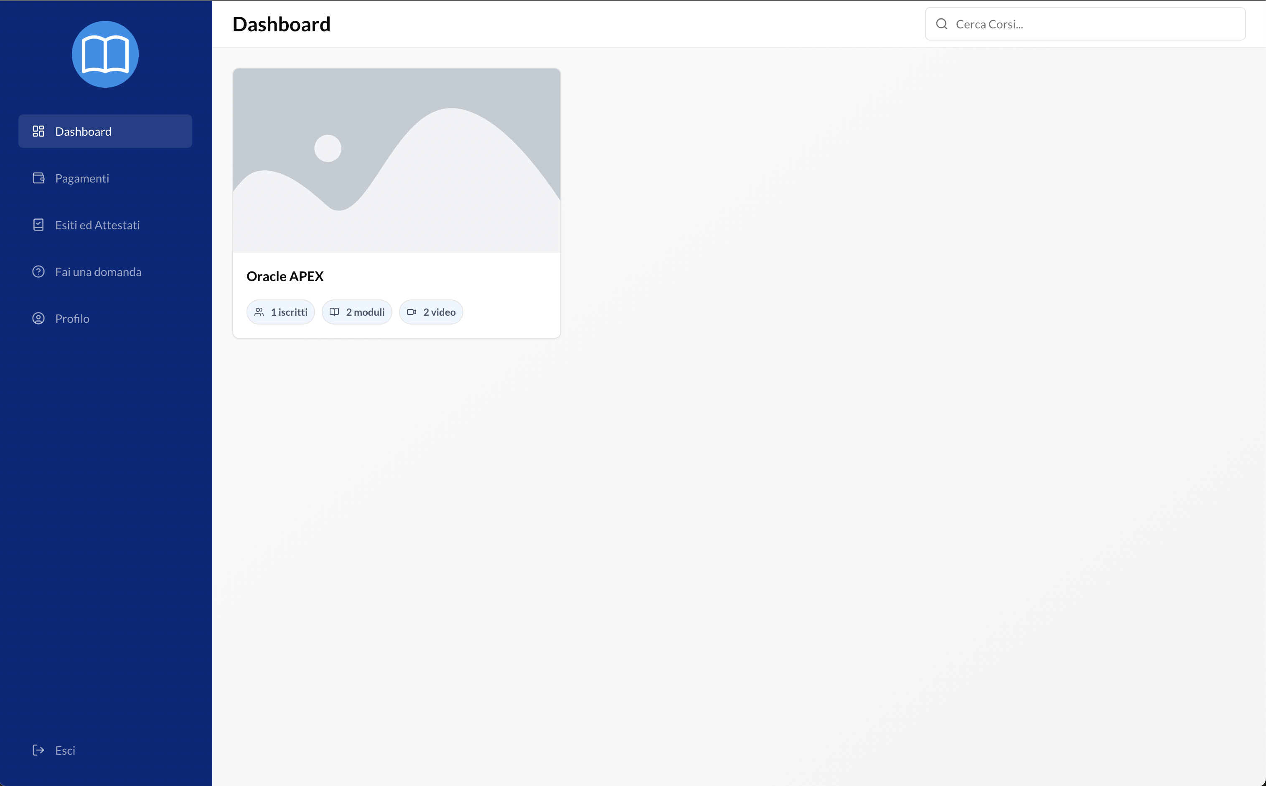The width and height of the screenshot is (1266, 786).
Task: Click the Profilo user circle icon
Action: pyautogui.click(x=38, y=318)
